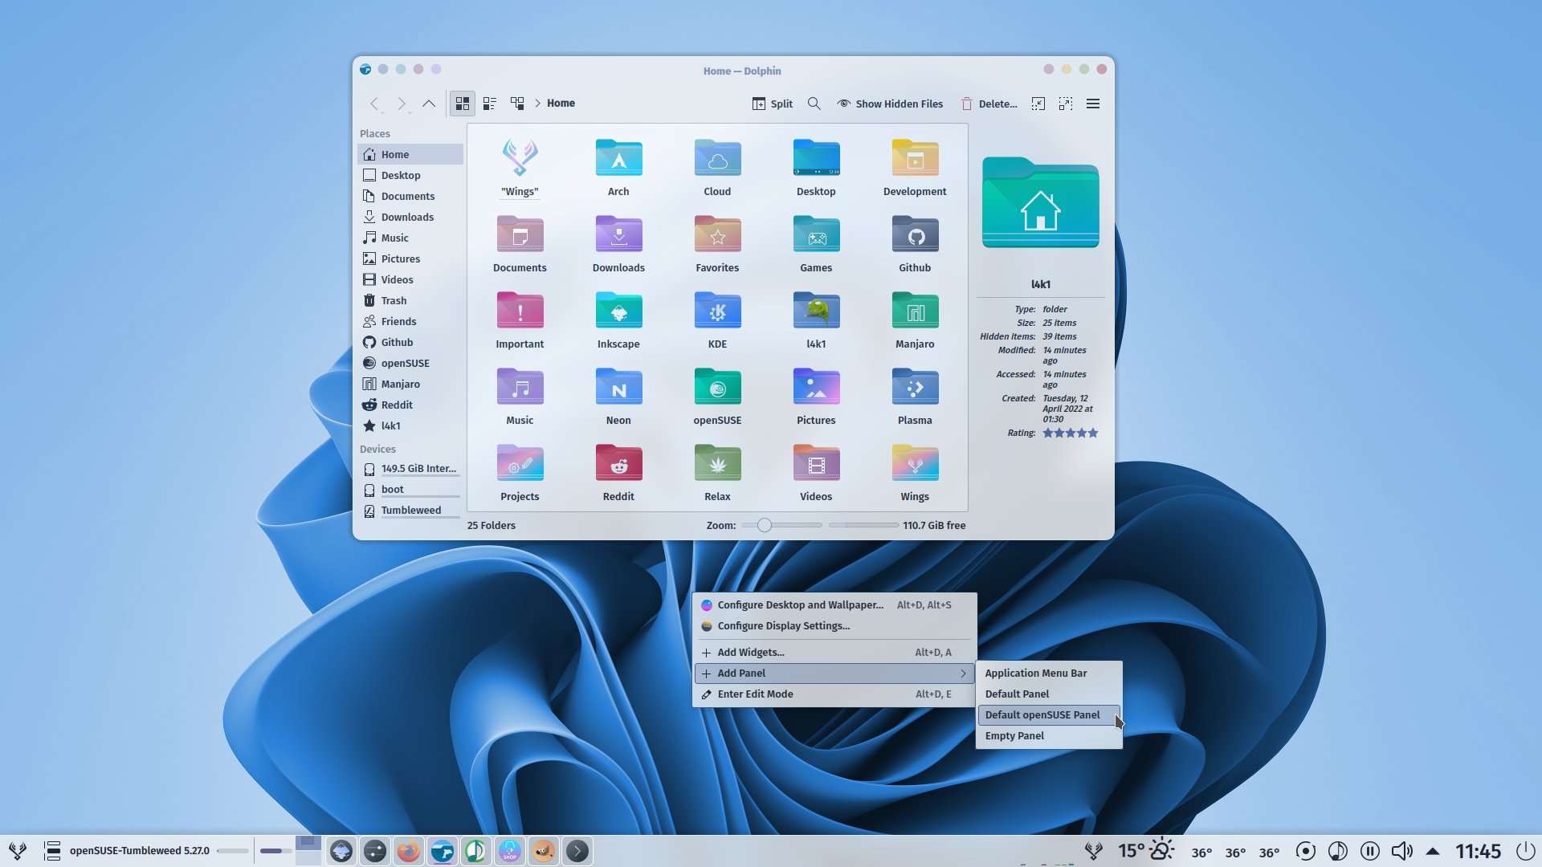Launch Inkscape from the taskbar
This screenshot has width=1542, height=867.
[341, 850]
